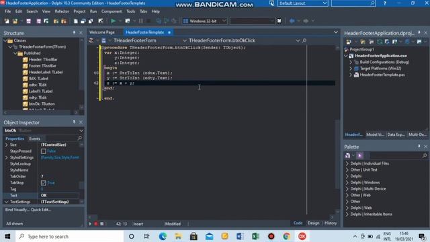Open the Project menu
This screenshot has width=430, height=242.
click(x=79, y=11)
